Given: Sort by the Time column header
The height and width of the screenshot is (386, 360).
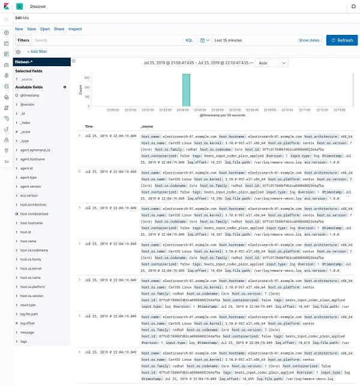Looking at the screenshot, I should pos(89,126).
